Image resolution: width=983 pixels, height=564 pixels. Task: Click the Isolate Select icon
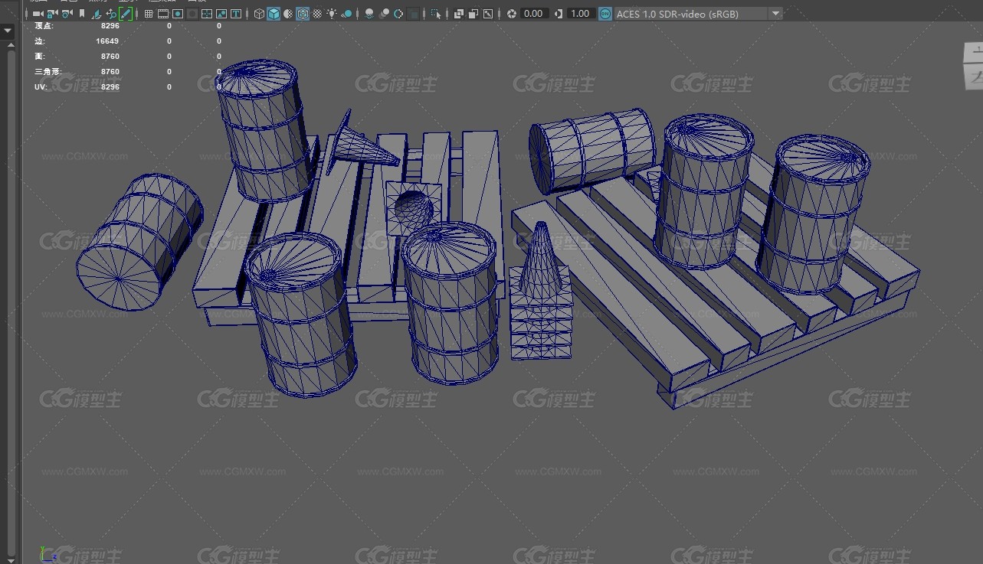pos(436,14)
